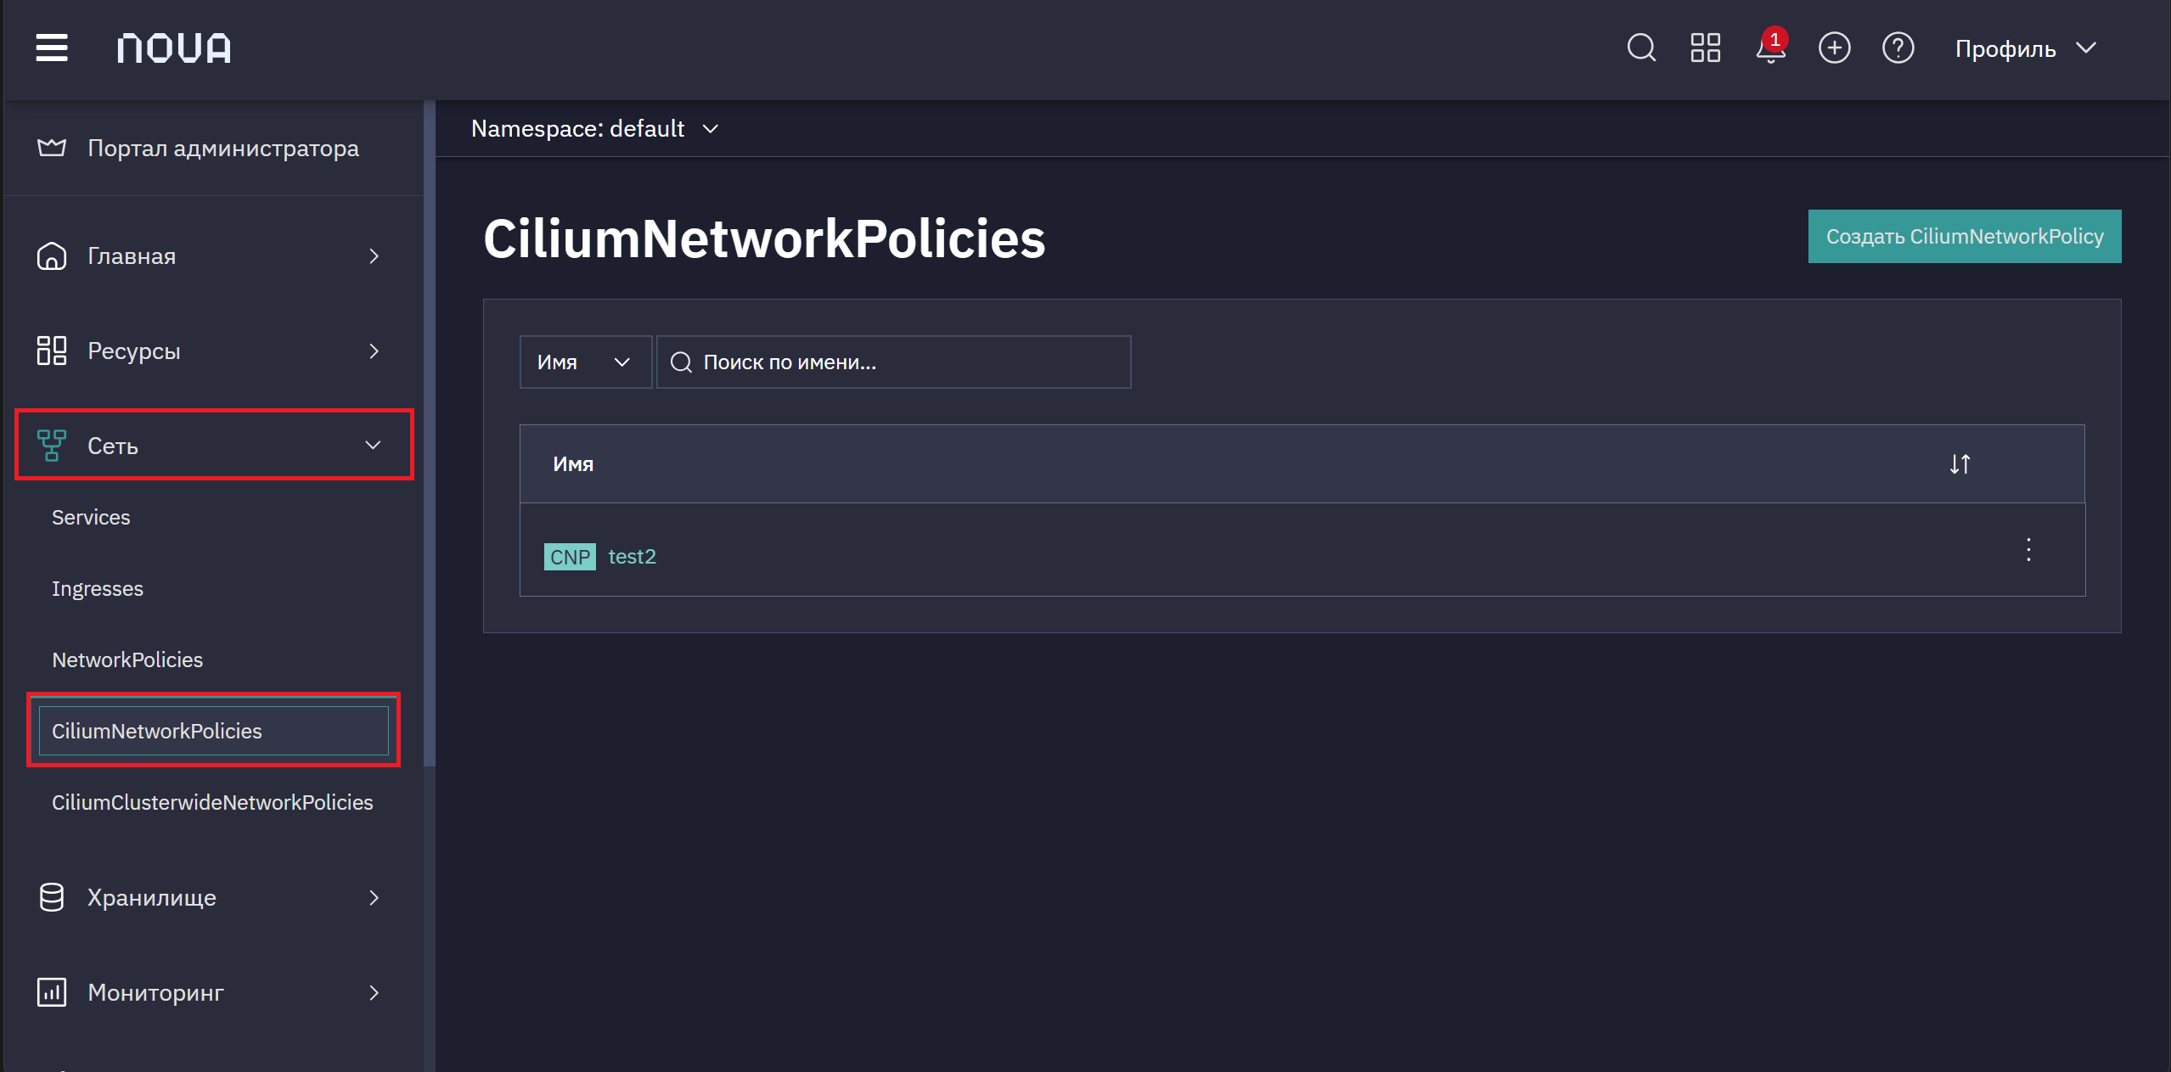The width and height of the screenshot is (2171, 1072).
Task: Expand the Ресурсы section
Action: (374, 351)
